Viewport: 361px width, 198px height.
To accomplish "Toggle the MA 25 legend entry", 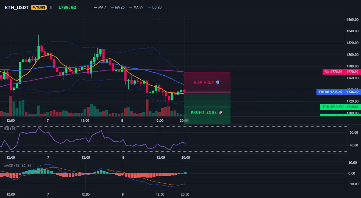I will coord(118,7).
